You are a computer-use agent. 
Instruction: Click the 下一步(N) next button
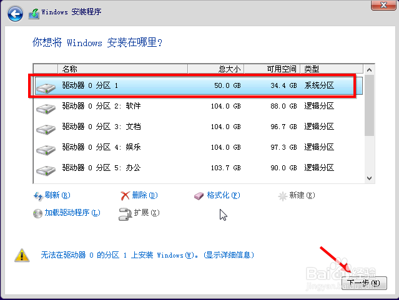tap(364, 283)
